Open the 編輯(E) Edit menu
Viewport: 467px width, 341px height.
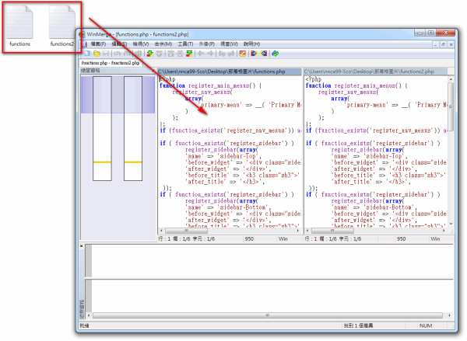pyautogui.click(x=120, y=43)
